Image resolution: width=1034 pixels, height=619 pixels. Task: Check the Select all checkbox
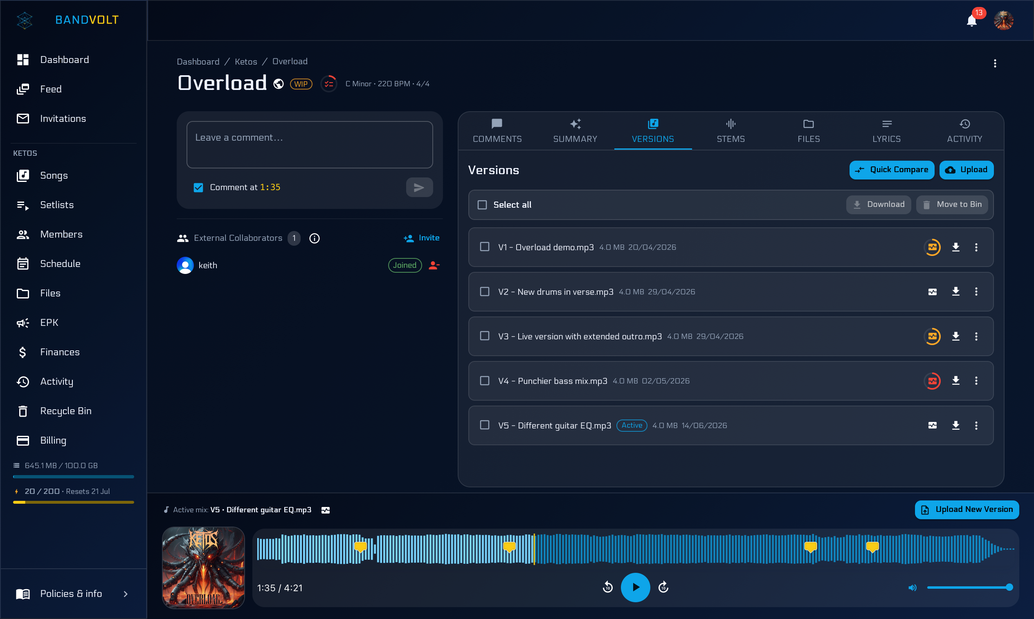pyautogui.click(x=482, y=205)
